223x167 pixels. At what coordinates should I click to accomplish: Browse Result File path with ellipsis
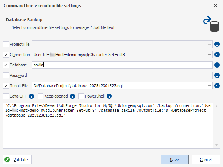tap(209, 86)
